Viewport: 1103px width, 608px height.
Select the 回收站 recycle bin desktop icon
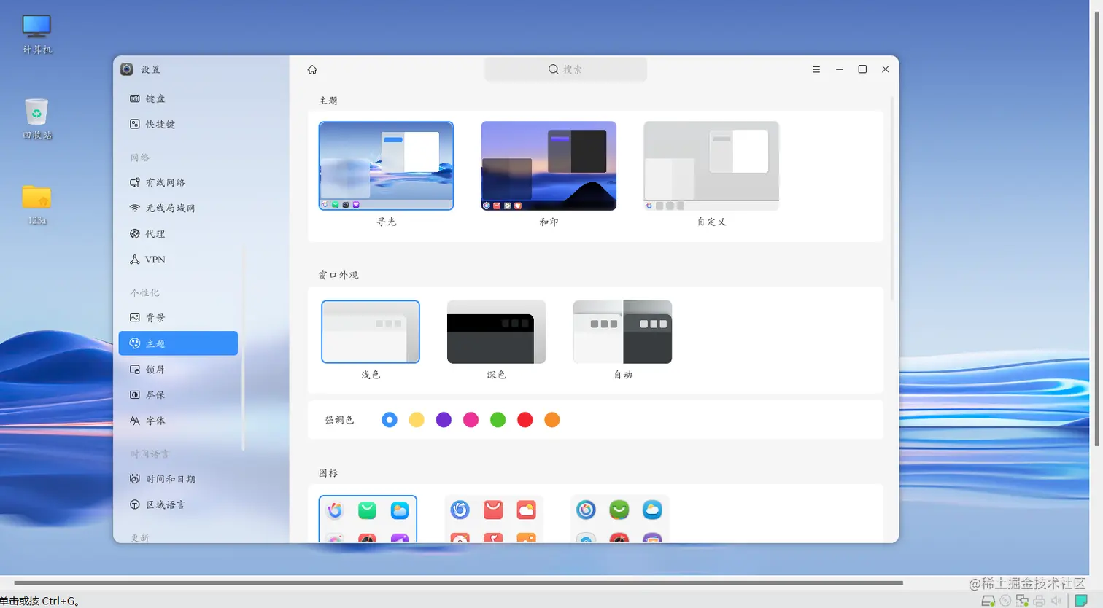pyautogui.click(x=36, y=120)
